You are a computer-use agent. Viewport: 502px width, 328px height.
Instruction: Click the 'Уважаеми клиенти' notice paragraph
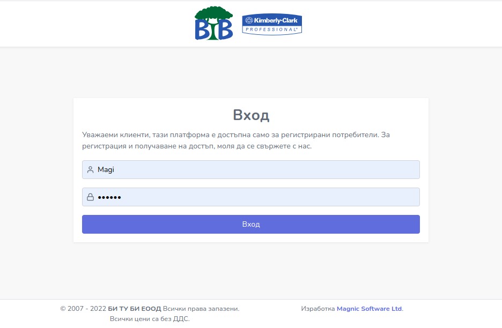[x=236, y=140]
